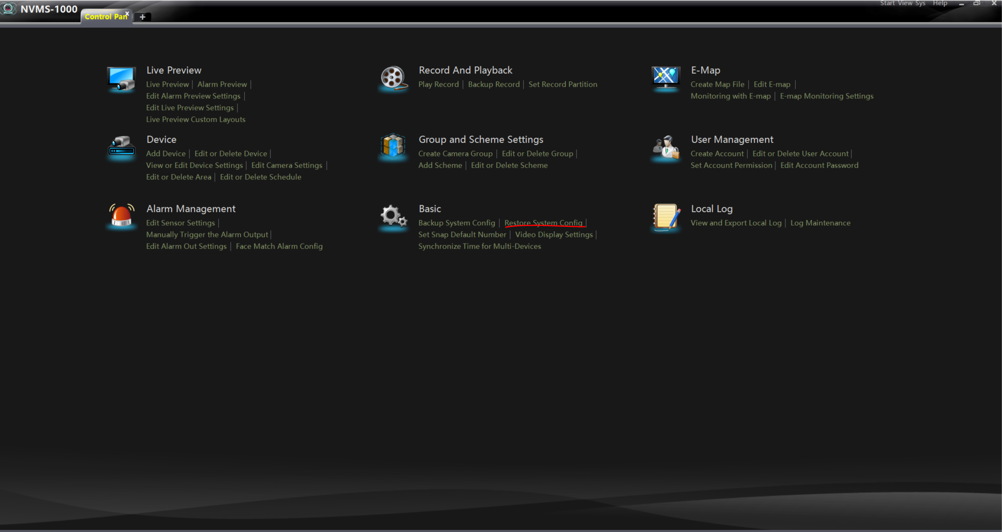The width and height of the screenshot is (1002, 532).
Task: Click the Live Preview monitor icon
Action: coord(121,78)
